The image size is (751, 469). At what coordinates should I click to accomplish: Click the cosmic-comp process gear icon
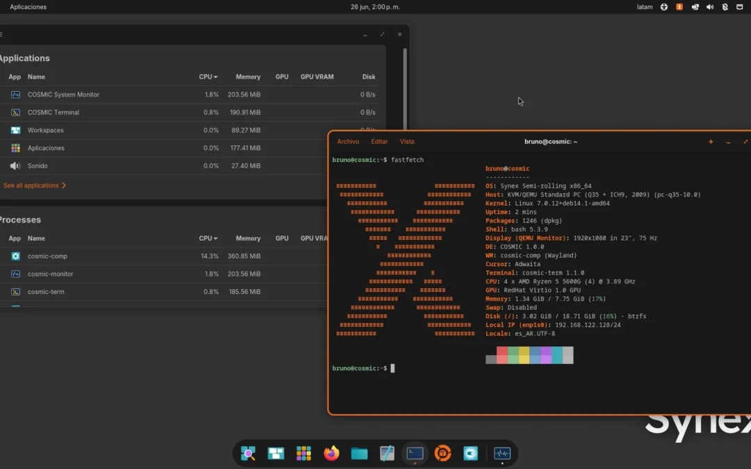click(15, 256)
